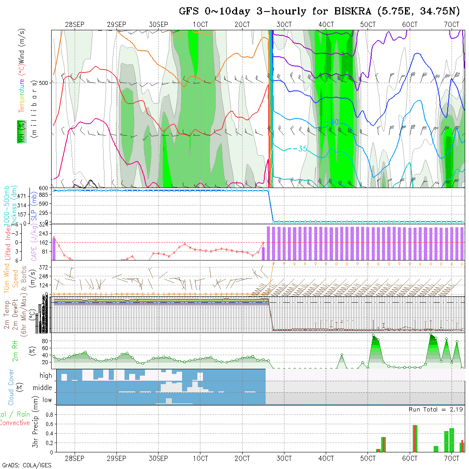
Task: Select the "low" cloud cover row label
Action: tap(47, 400)
